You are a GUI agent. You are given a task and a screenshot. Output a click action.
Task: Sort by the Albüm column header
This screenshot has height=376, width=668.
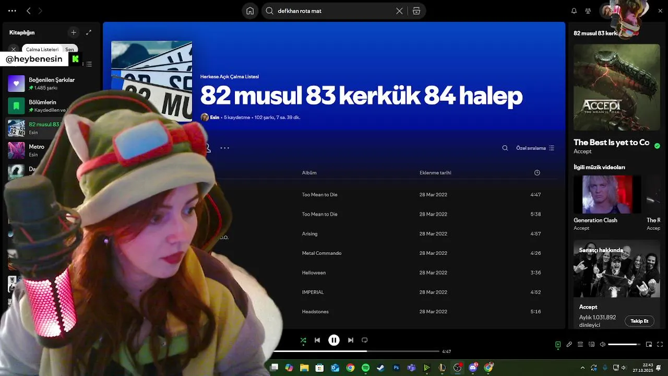[309, 173]
